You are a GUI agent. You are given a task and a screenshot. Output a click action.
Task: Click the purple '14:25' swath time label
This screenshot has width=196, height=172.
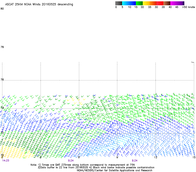click(6, 161)
